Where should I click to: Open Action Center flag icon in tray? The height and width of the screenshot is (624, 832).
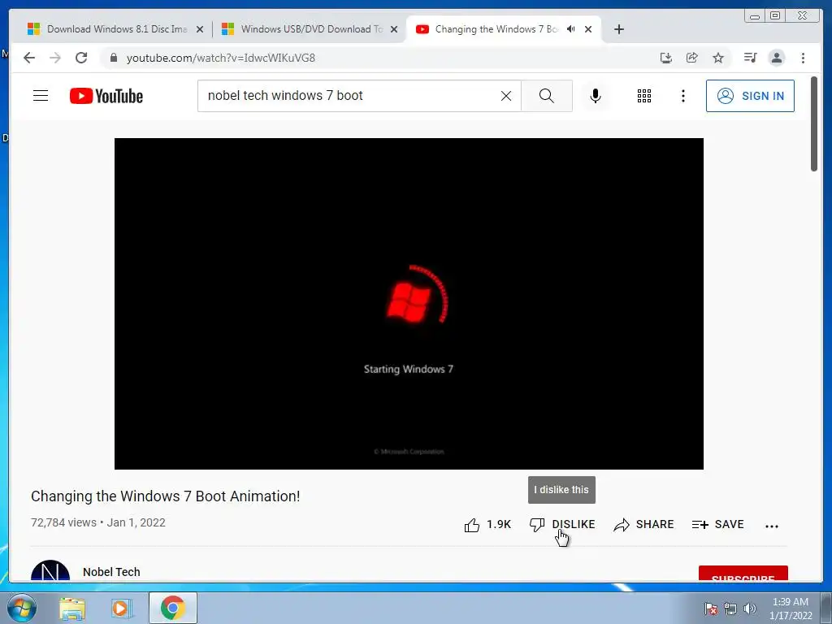710,609
